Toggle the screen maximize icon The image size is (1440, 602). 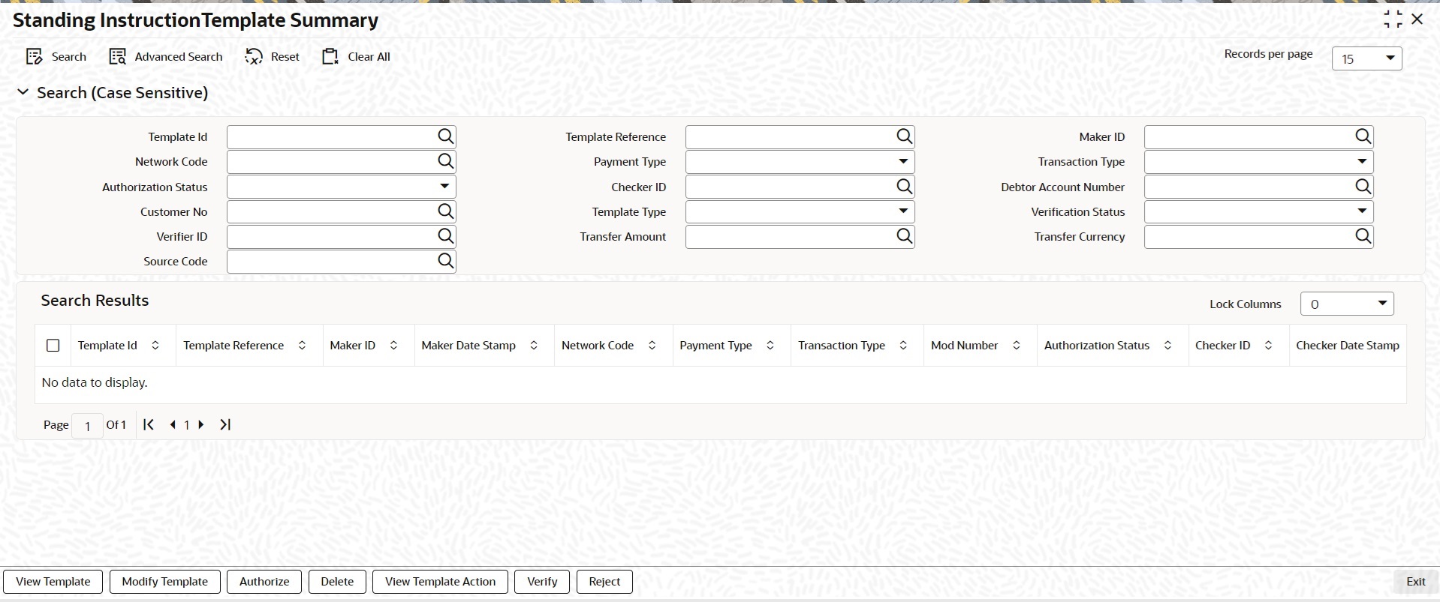click(x=1393, y=19)
